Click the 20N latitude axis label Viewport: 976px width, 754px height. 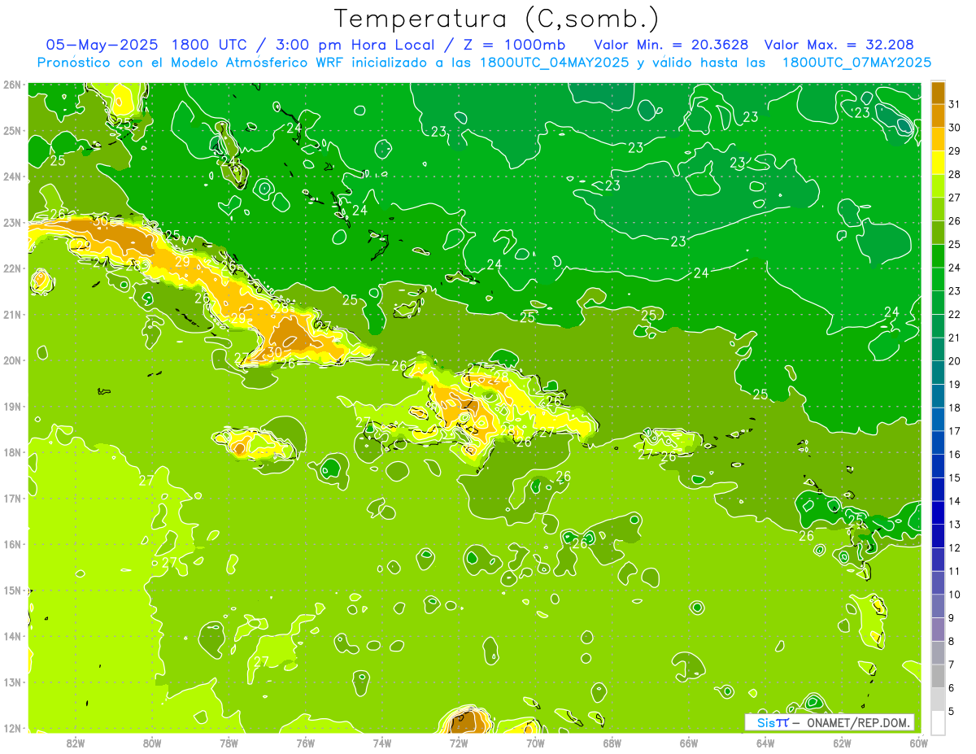(x=11, y=360)
